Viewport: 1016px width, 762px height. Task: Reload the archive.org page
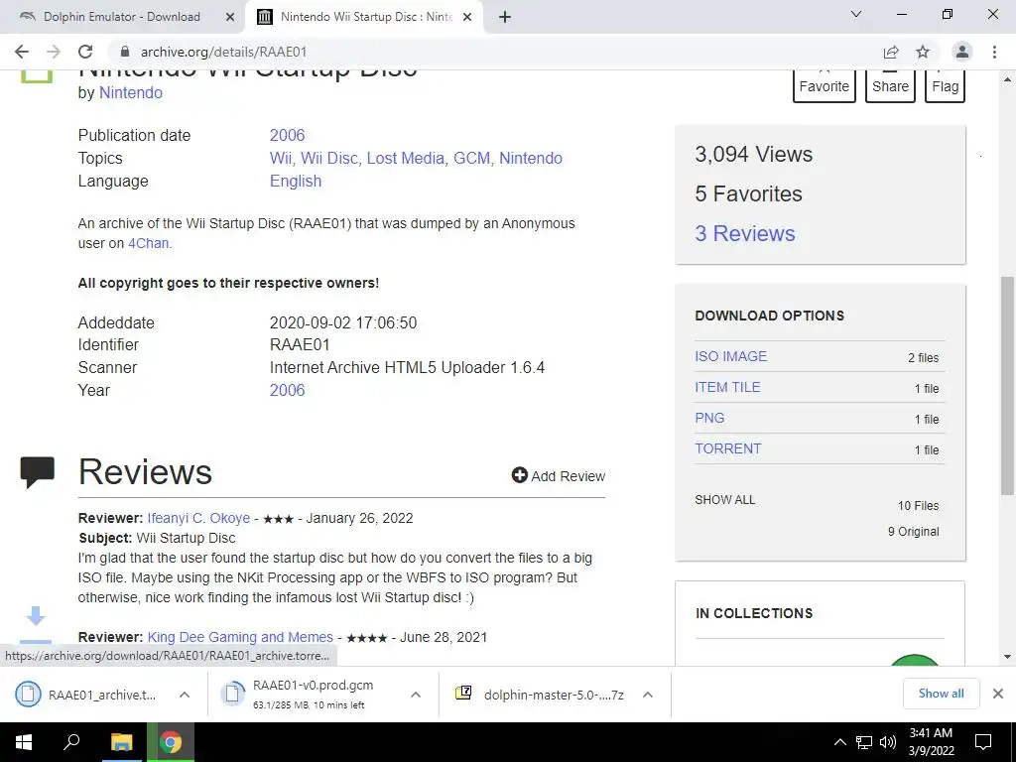85,52
